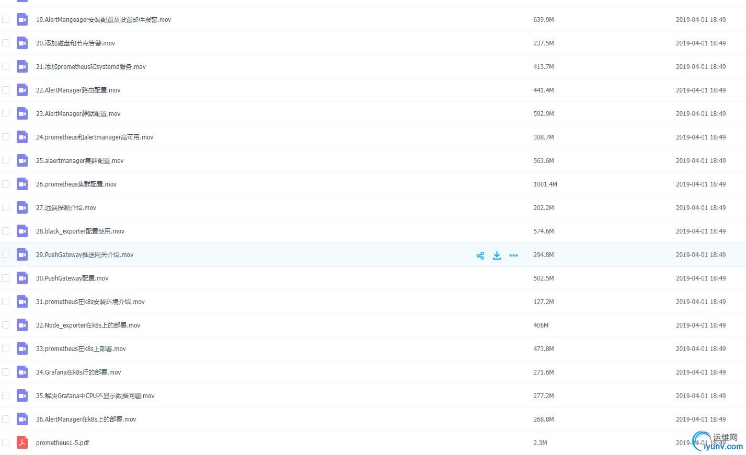This screenshot has height=455, width=746.
Task: Click date of 26.prometheus集群配置.mov row
Action: [x=701, y=184]
